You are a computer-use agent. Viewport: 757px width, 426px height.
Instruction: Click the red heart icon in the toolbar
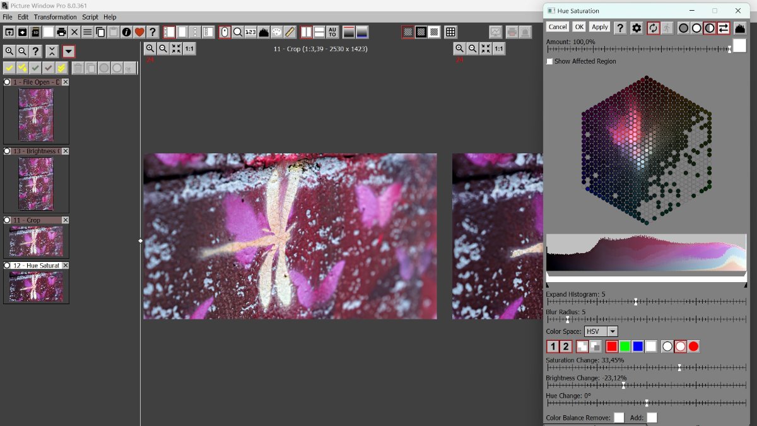[x=139, y=32]
